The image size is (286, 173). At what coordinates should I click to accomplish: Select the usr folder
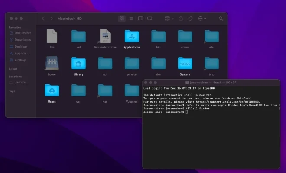(x=78, y=90)
